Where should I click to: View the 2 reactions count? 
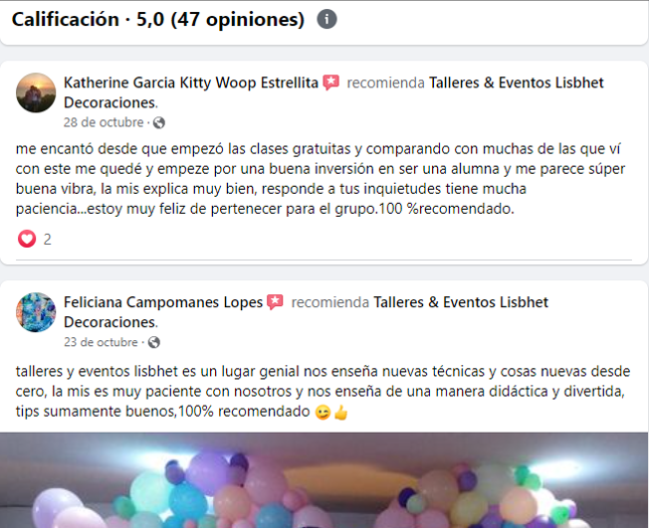coord(48,240)
